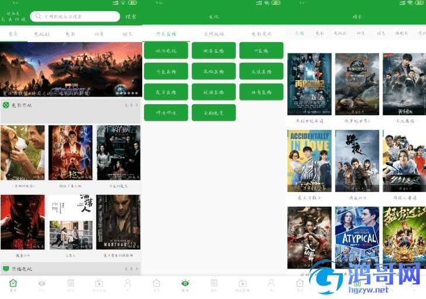Open the 猛虫过江 movie poster

(x=404, y=238)
